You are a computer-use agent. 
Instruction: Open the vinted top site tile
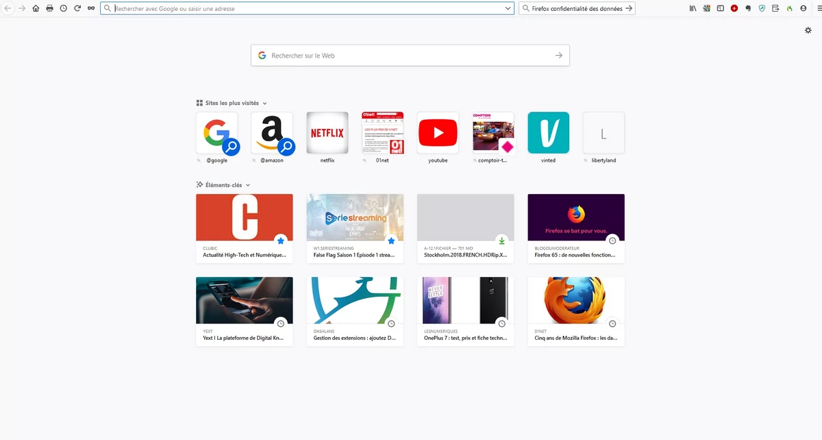point(548,133)
